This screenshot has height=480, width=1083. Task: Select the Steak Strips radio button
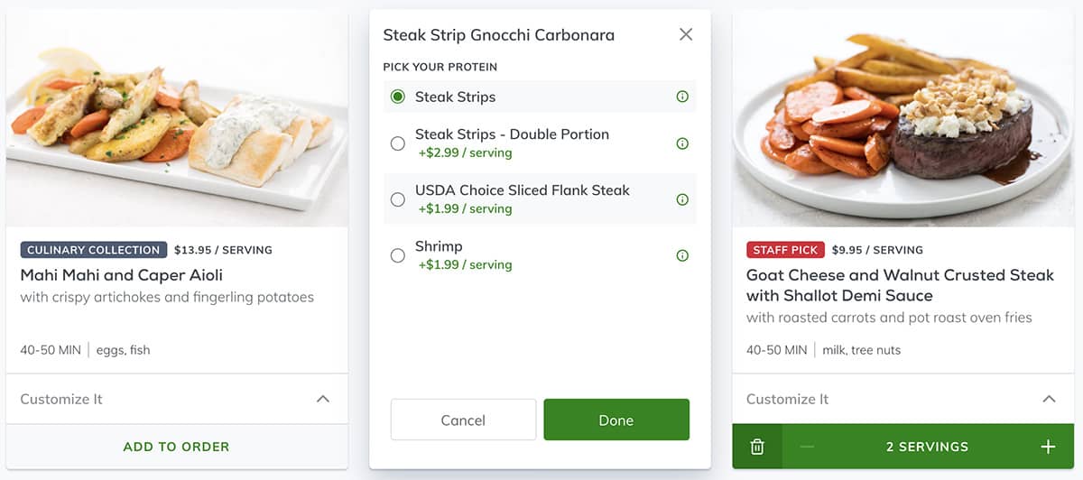point(398,97)
